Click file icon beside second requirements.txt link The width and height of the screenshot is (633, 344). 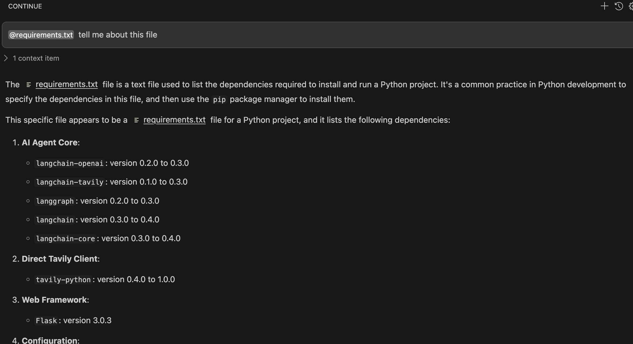[136, 120]
